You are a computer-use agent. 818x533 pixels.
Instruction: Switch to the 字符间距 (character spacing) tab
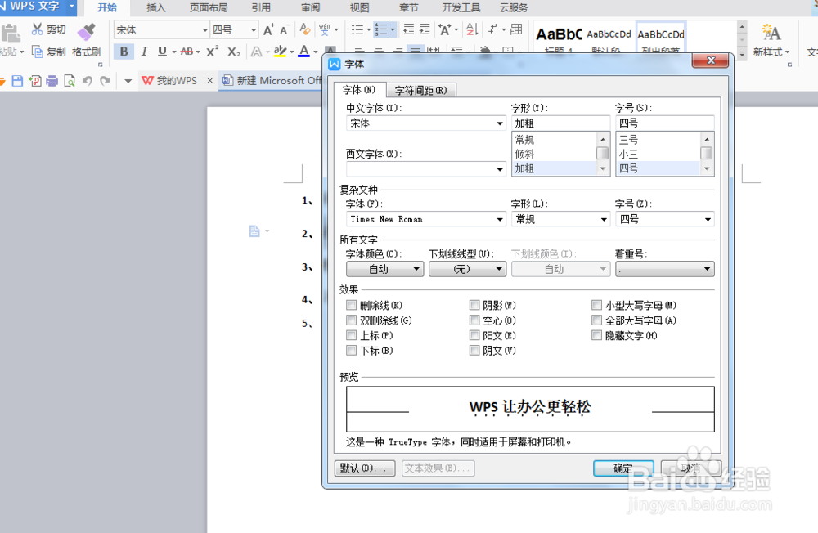421,90
